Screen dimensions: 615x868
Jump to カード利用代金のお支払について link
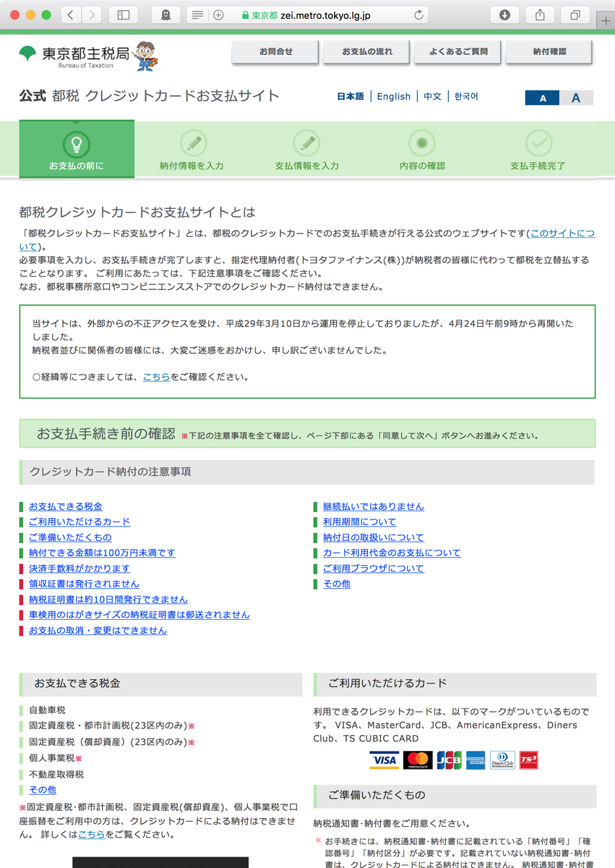[x=392, y=553]
